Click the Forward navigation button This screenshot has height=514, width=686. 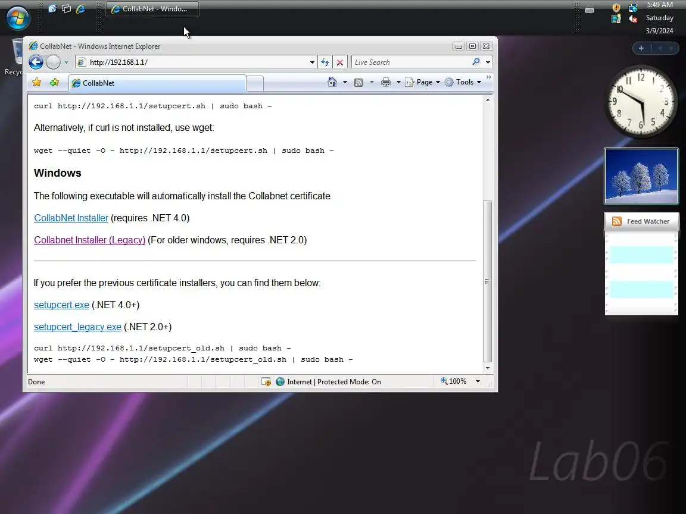pos(53,62)
